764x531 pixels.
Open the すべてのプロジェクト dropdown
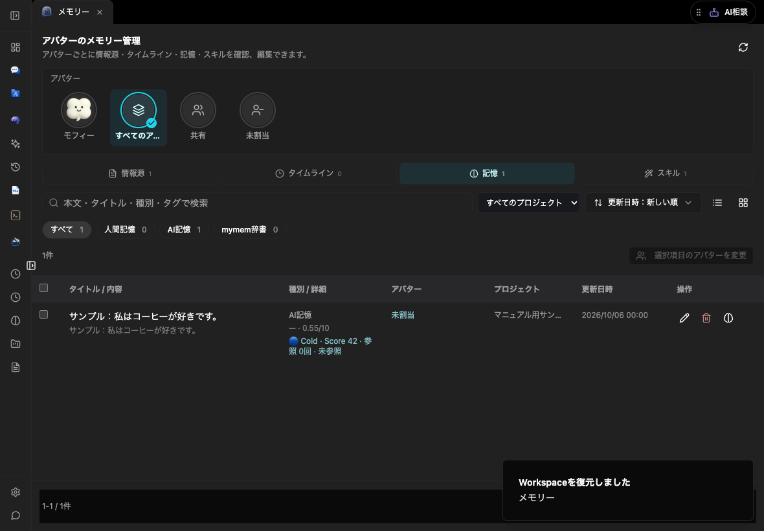[x=529, y=203]
